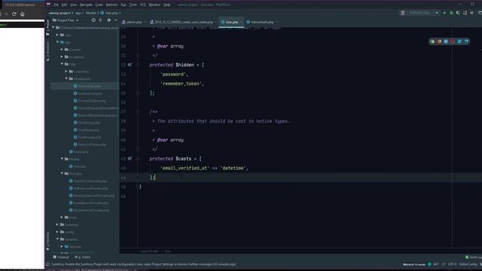Click the expand/collapse all tree icon
Viewport: 482px width, 271px height.
coord(100,20)
